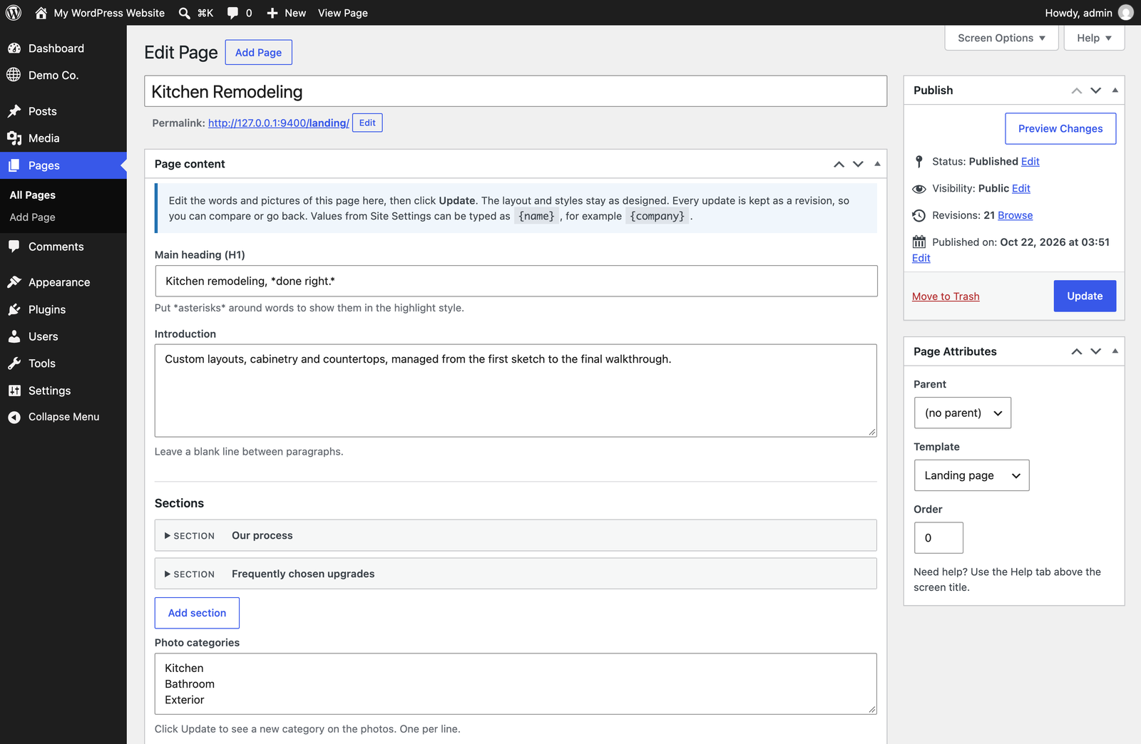
Task: Open the Parent page dropdown
Action: 962,413
